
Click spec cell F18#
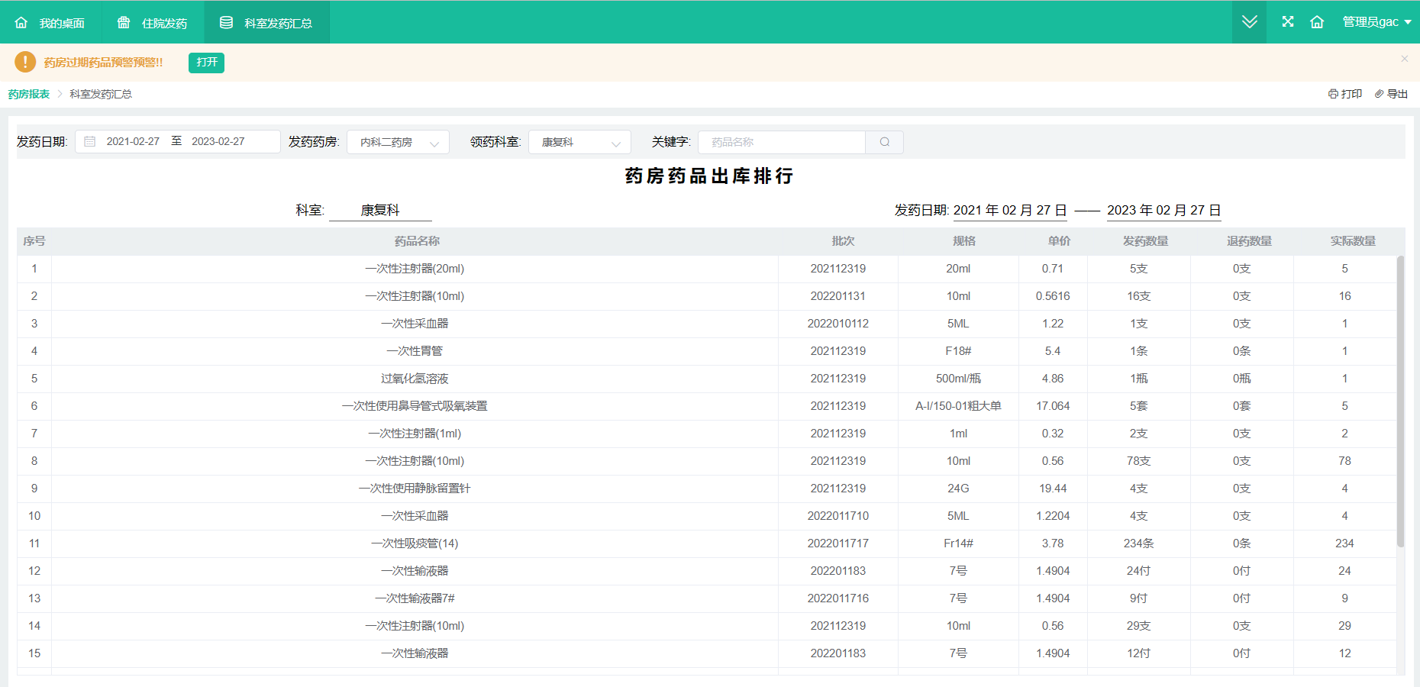958,351
